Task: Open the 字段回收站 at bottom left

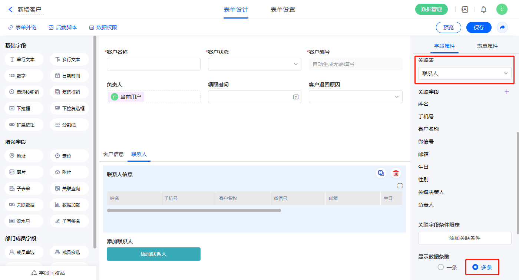Action: point(48,273)
